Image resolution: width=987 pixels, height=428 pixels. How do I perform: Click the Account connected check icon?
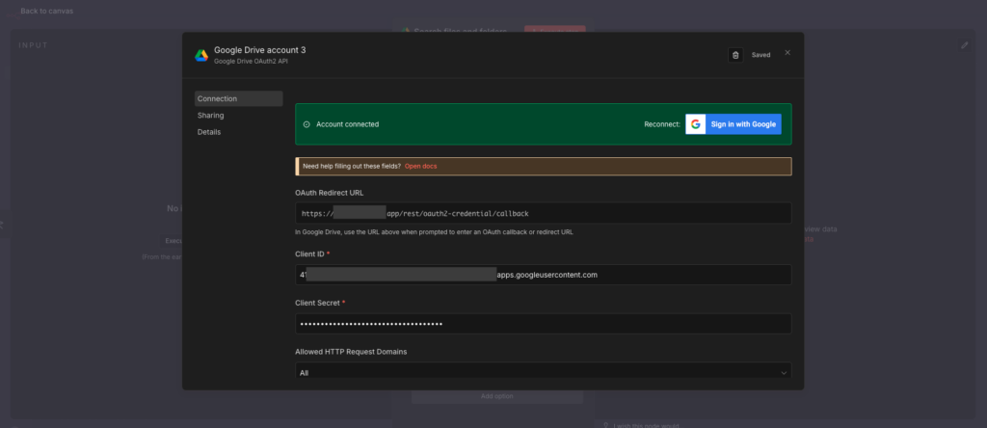(x=307, y=124)
